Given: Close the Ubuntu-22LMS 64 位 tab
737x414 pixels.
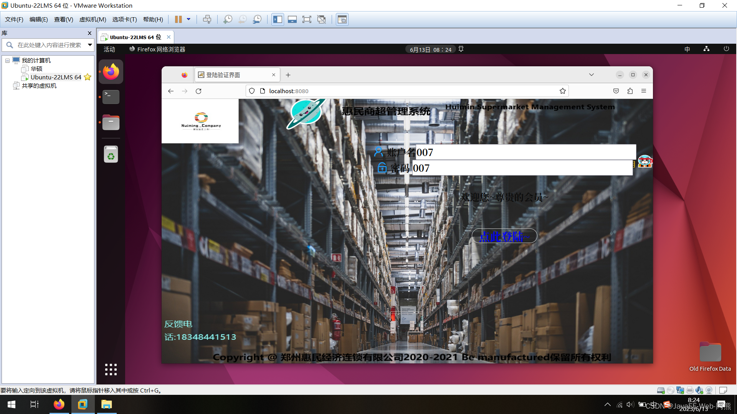Looking at the screenshot, I should [x=169, y=37].
